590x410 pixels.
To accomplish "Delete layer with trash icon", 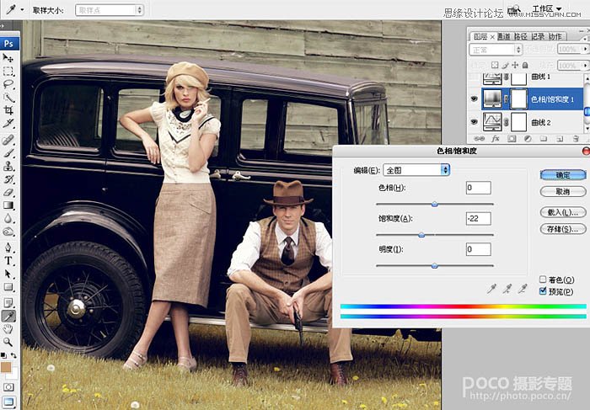I will click(576, 139).
